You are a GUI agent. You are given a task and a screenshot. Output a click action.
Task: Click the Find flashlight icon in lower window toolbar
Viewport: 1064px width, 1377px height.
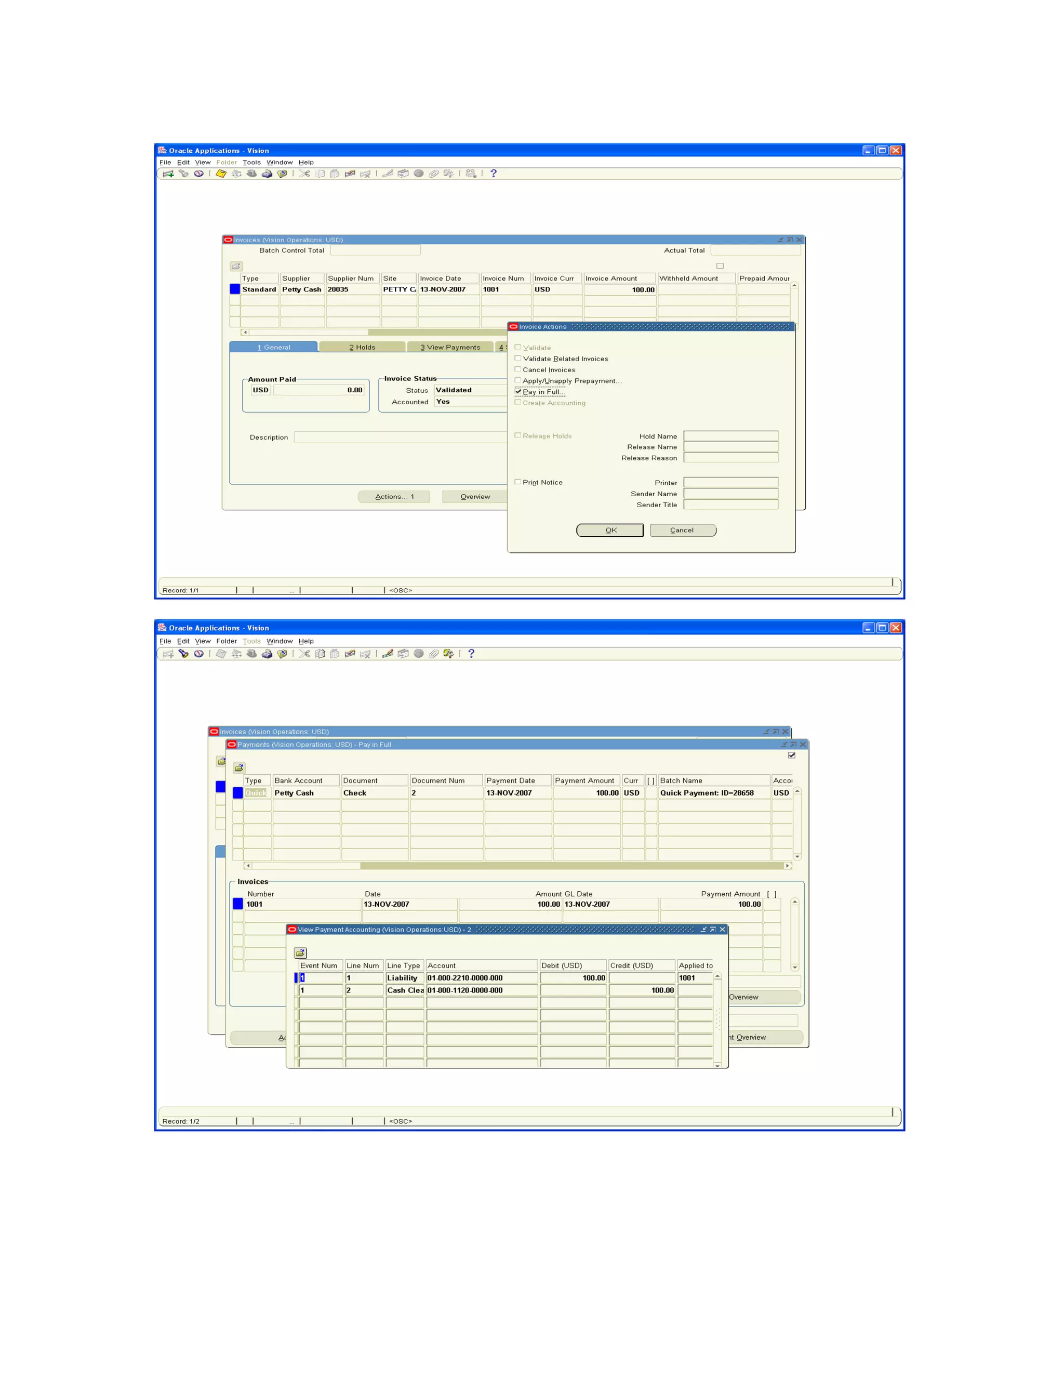coord(183,653)
